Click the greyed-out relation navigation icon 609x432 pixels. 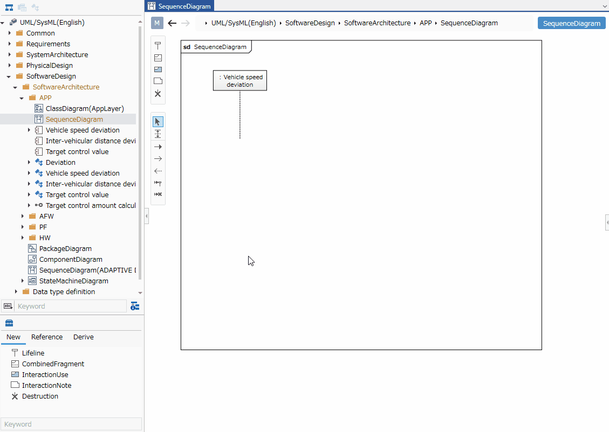coord(35,8)
